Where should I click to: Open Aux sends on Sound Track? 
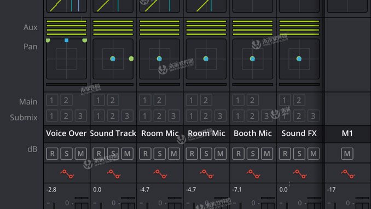(x=113, y=28)
